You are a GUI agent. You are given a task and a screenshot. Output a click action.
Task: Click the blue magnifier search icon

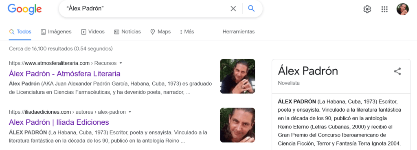251,9
